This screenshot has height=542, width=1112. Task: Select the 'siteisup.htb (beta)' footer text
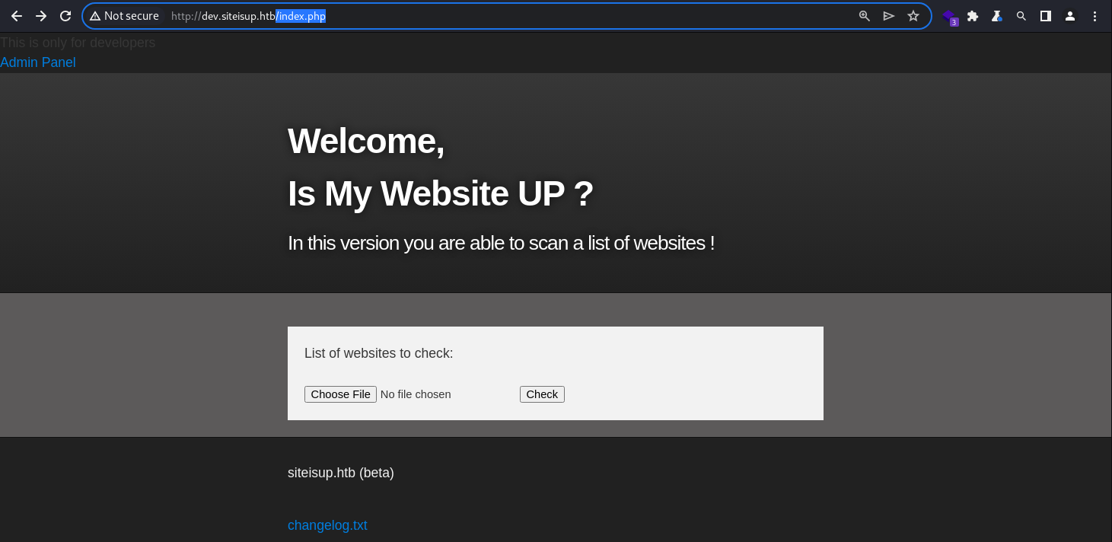pyautogui.click(x=341, y=473)
